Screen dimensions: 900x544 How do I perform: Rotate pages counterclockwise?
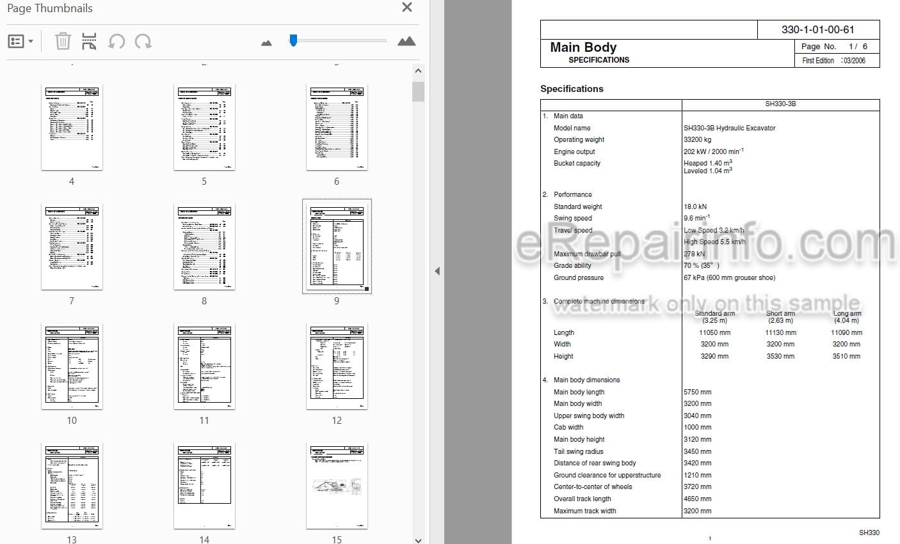(117, 42)
